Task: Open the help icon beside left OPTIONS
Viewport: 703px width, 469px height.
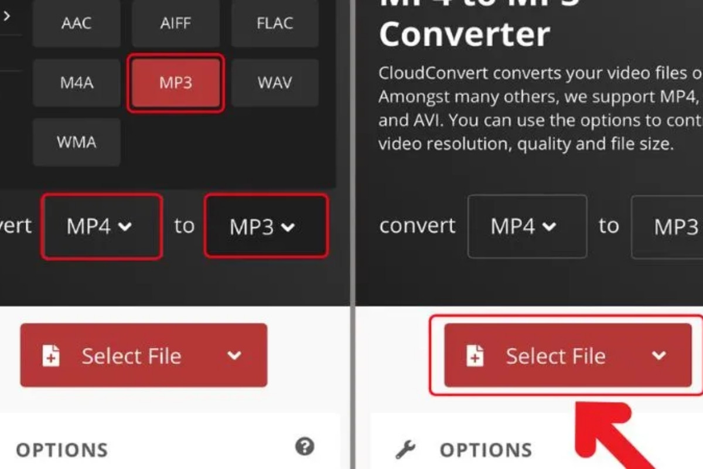Action: pos(305,447)
